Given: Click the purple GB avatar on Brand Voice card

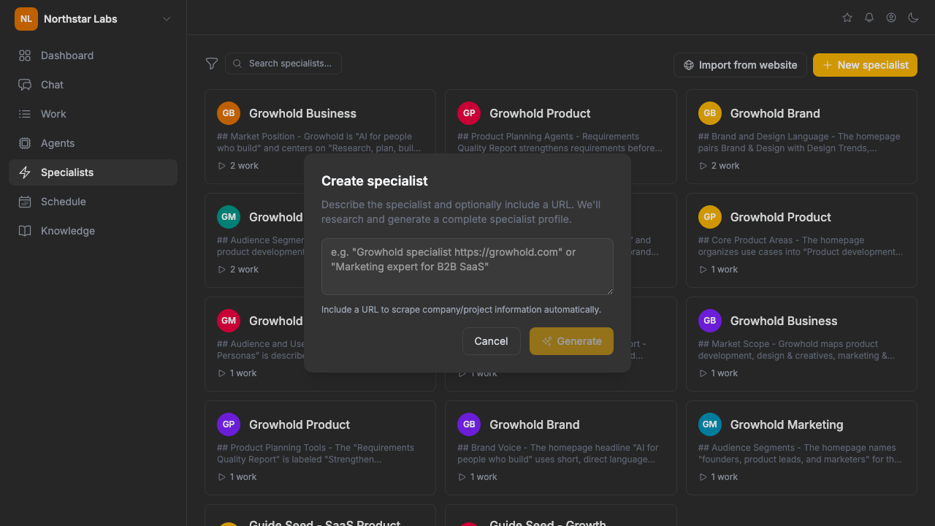Looking at the screenshot, I should [x=469, y=424].
